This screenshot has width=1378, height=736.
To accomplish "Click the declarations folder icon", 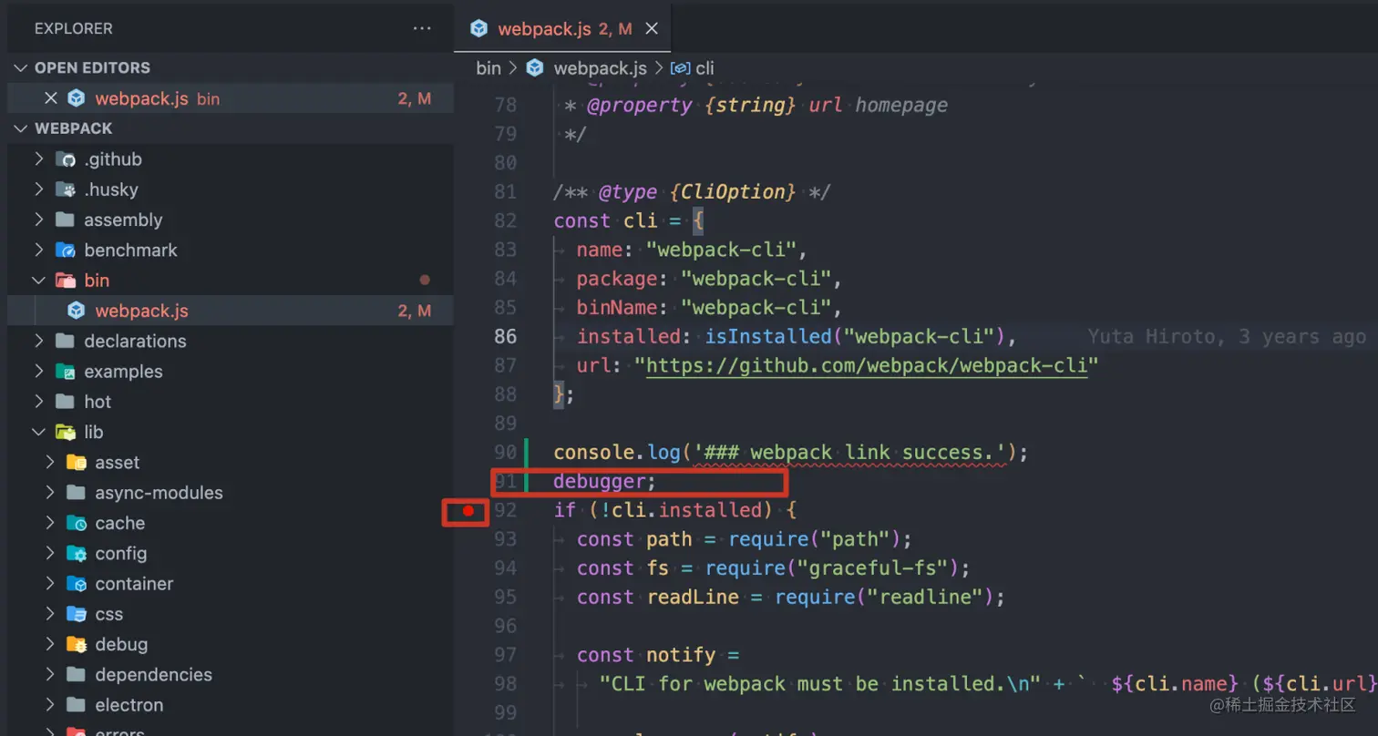I will [x=65, y=341].
